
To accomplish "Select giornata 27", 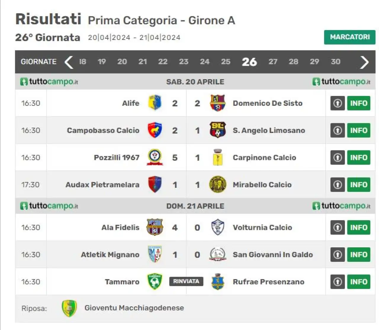I will coord(273,62).
